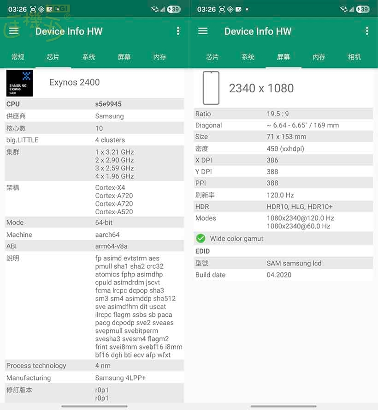Tap the 2340 x 1080 resolution heading
Image resolution: width=378 pixels, height=410 pixels.
[261, 88]
